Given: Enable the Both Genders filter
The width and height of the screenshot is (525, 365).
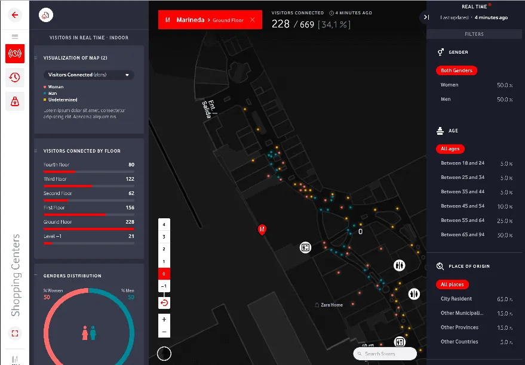Looking at the screenshot, I should coord(456,70).
